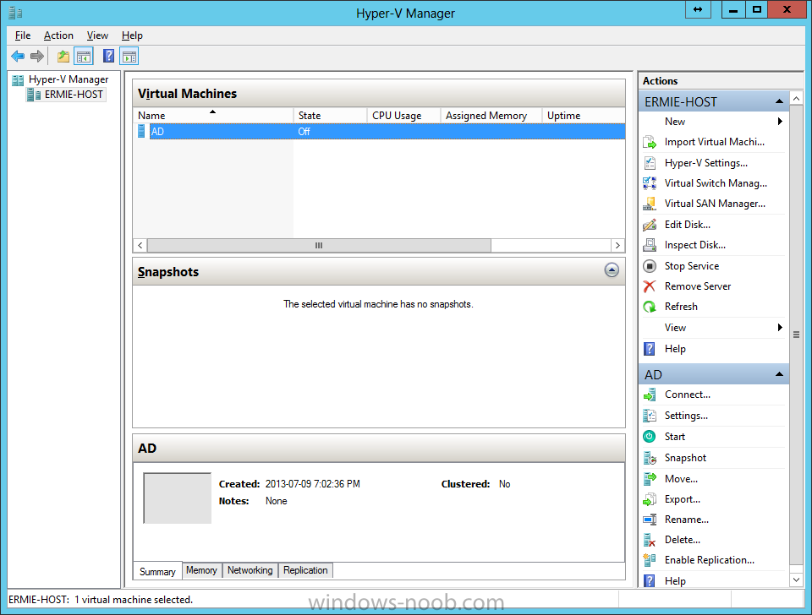Click the Up one level folder icon
The image size is (812, 615).
tap(63, 56)
